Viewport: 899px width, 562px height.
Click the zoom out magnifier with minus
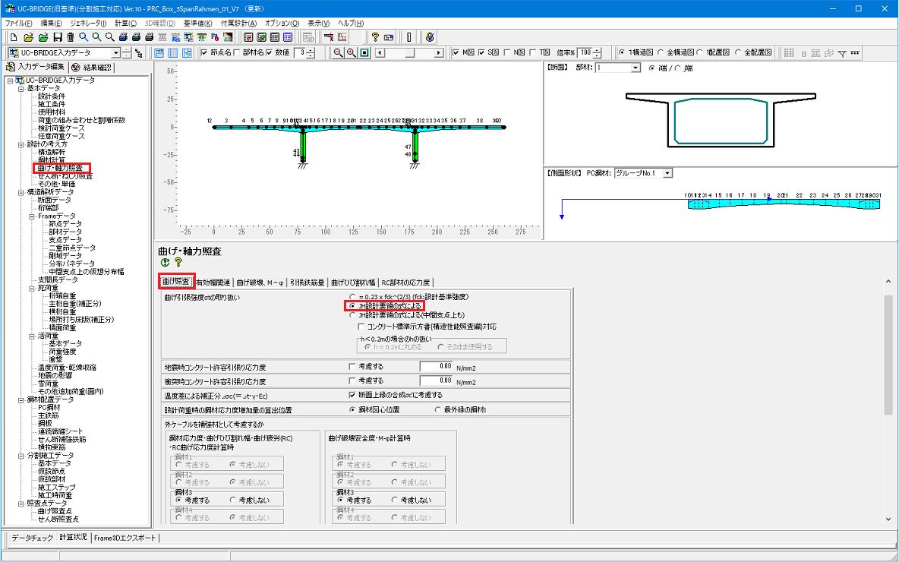point(339,52)
